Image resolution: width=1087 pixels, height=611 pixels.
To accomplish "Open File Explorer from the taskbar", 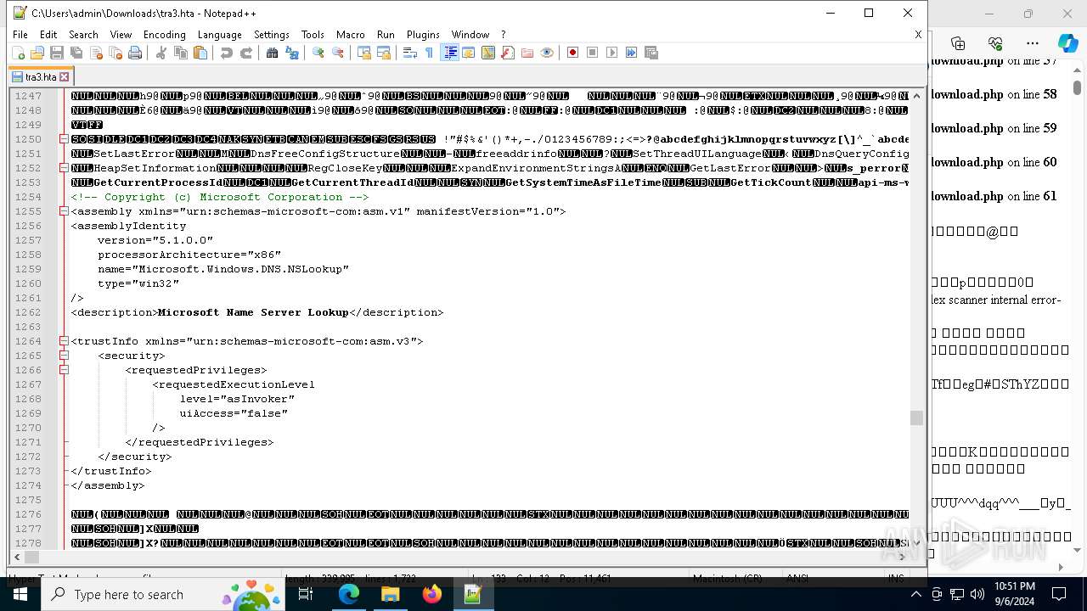I will pyautogui.click(x=390, y=594).
